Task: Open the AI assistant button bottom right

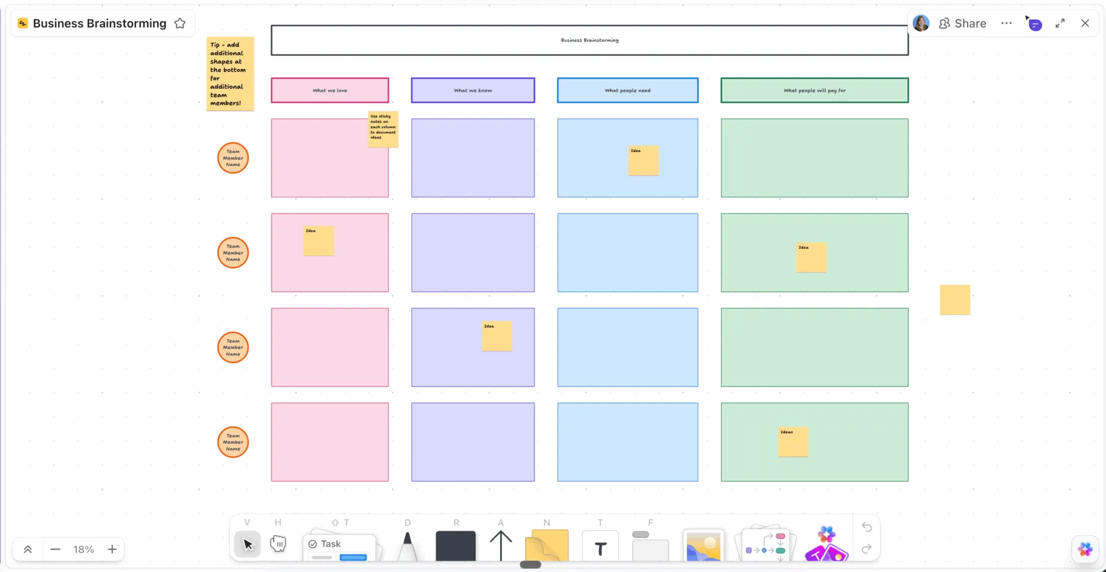Action: 1085,550
